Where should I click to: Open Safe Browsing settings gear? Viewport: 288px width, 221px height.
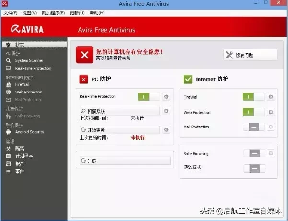coord(271,153)
